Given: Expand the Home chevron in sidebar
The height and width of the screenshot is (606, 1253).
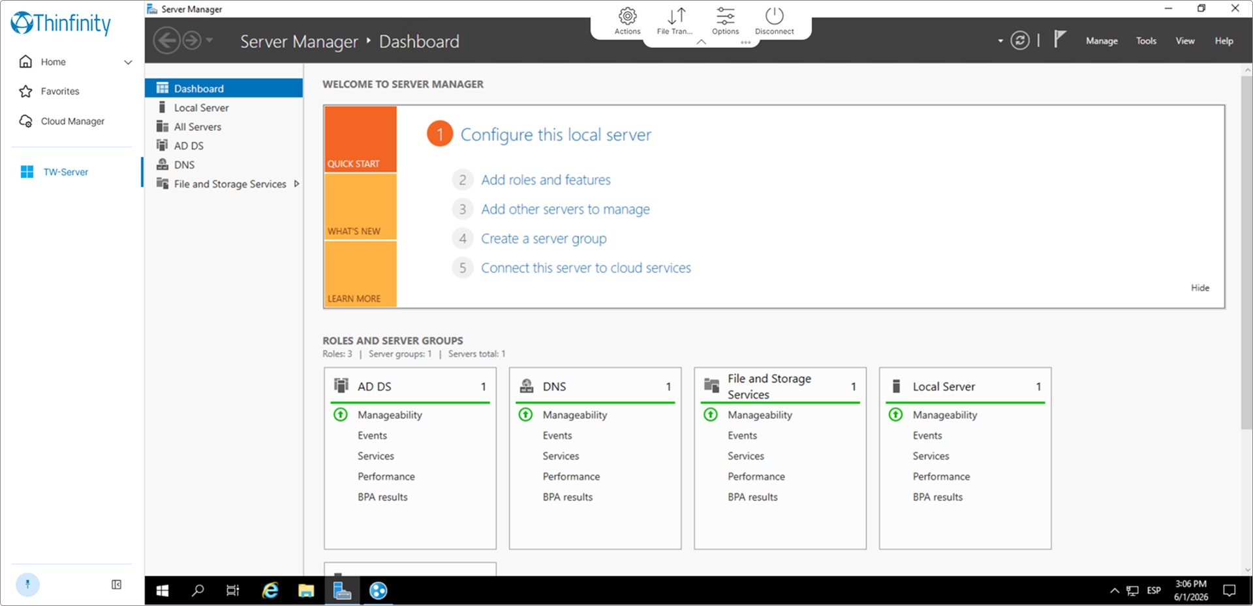Looking at the screenshot, I should pyautogui.click(x=128, y=62).
